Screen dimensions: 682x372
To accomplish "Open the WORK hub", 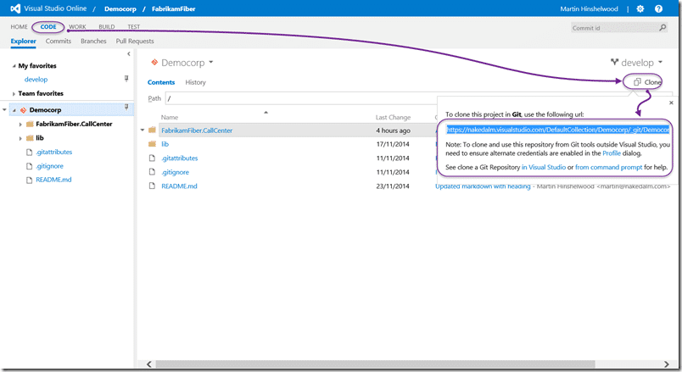I will coord(77,26).
